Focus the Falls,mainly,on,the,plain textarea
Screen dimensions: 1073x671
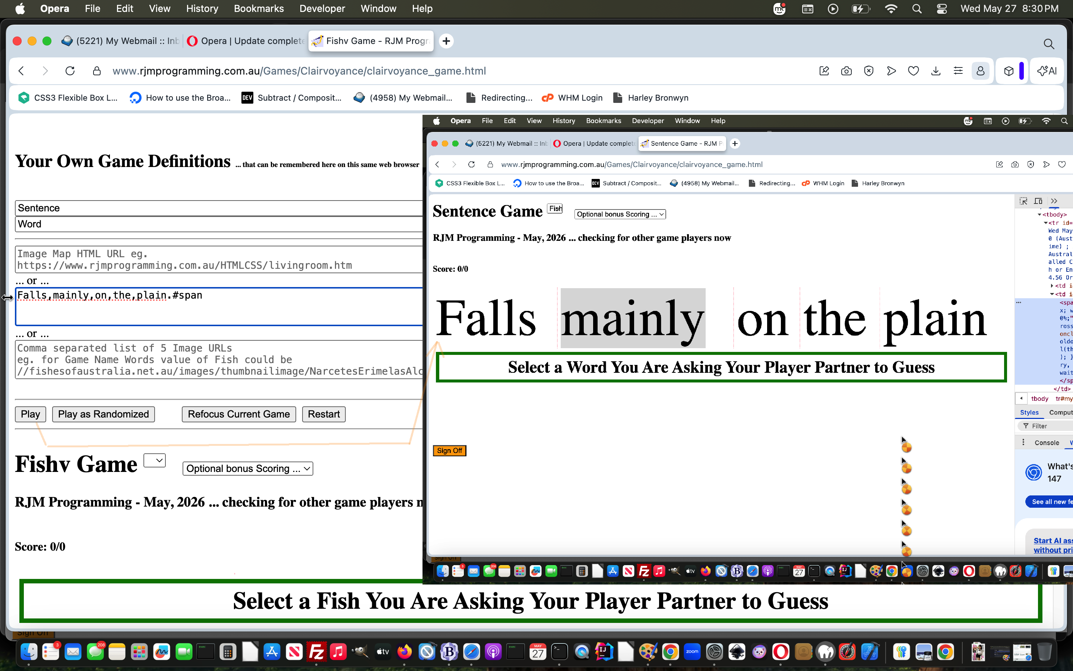(219, 307)
